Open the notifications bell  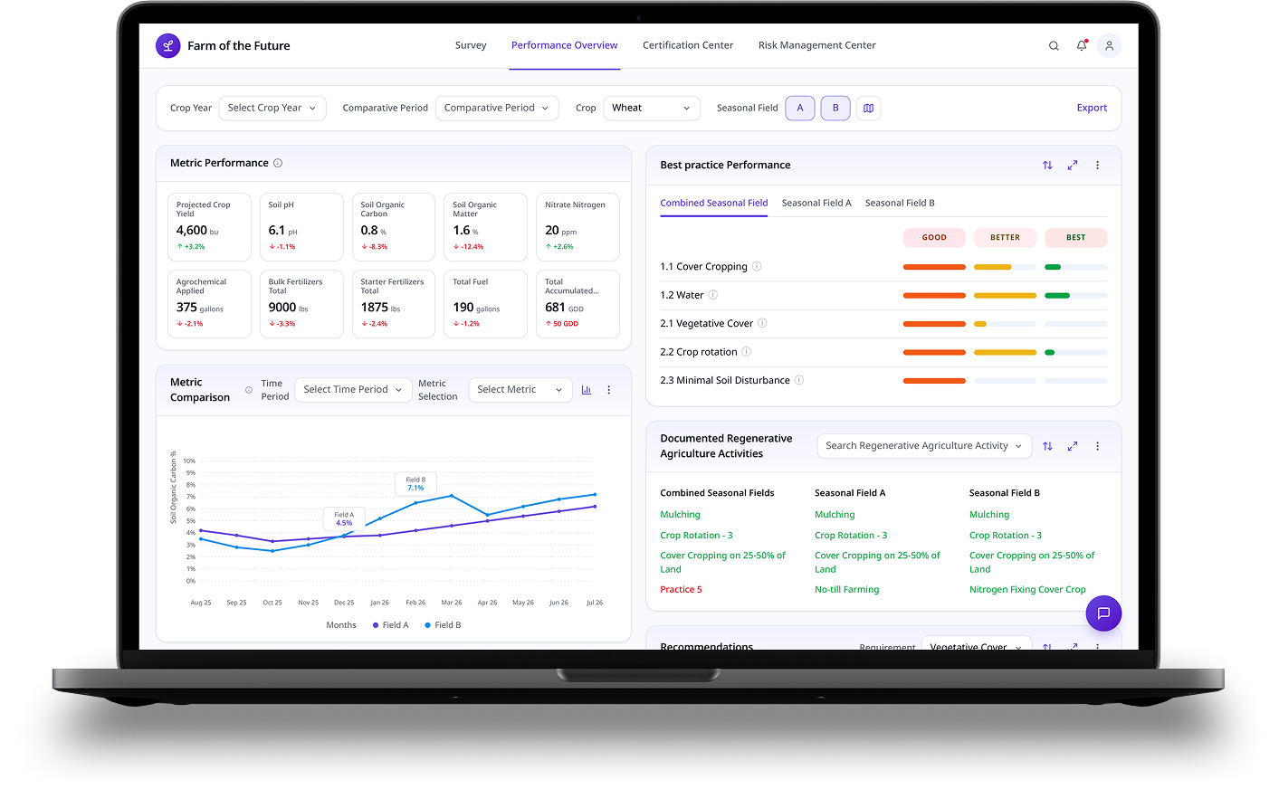1082,45
